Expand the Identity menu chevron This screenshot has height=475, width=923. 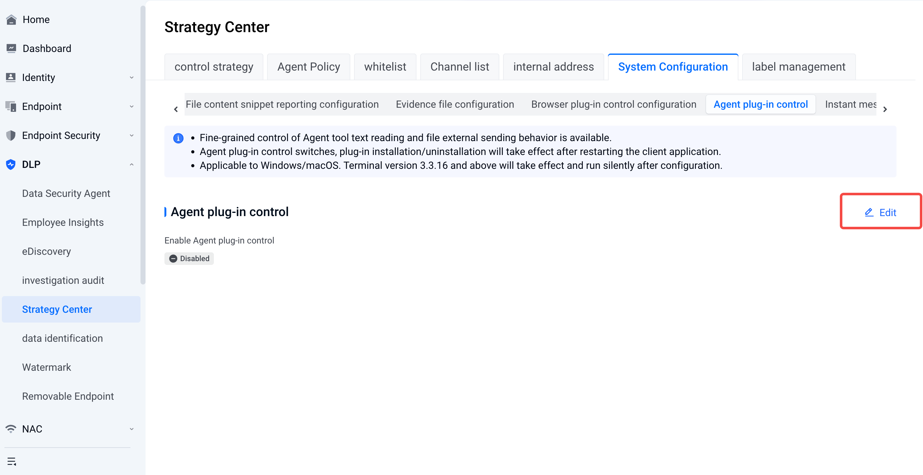(131, 77)
